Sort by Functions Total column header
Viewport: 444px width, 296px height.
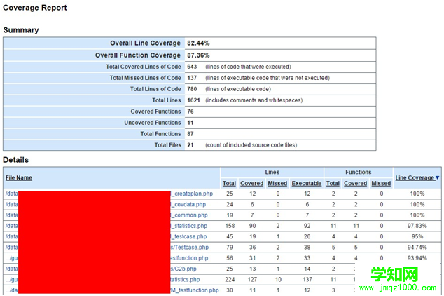[333, 184]
